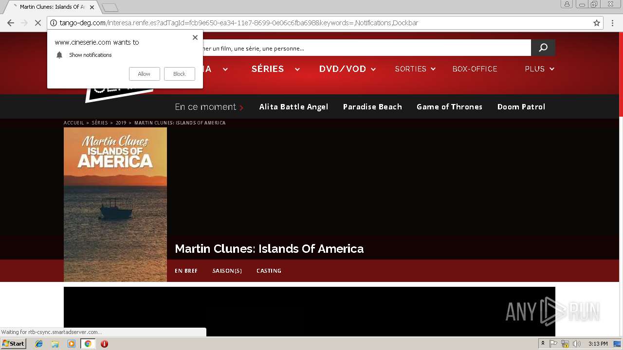The image size is (623, 350).
Task: Open the Windows Start menu
Action: click(13, 344)
